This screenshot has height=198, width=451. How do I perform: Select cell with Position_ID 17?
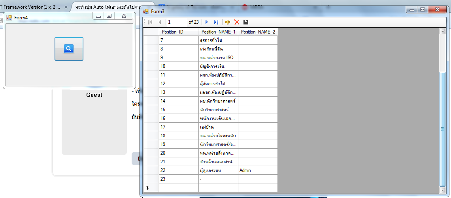point(179,127)
